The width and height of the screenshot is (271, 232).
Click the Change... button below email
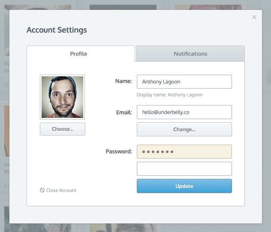(x=184, y=129)
